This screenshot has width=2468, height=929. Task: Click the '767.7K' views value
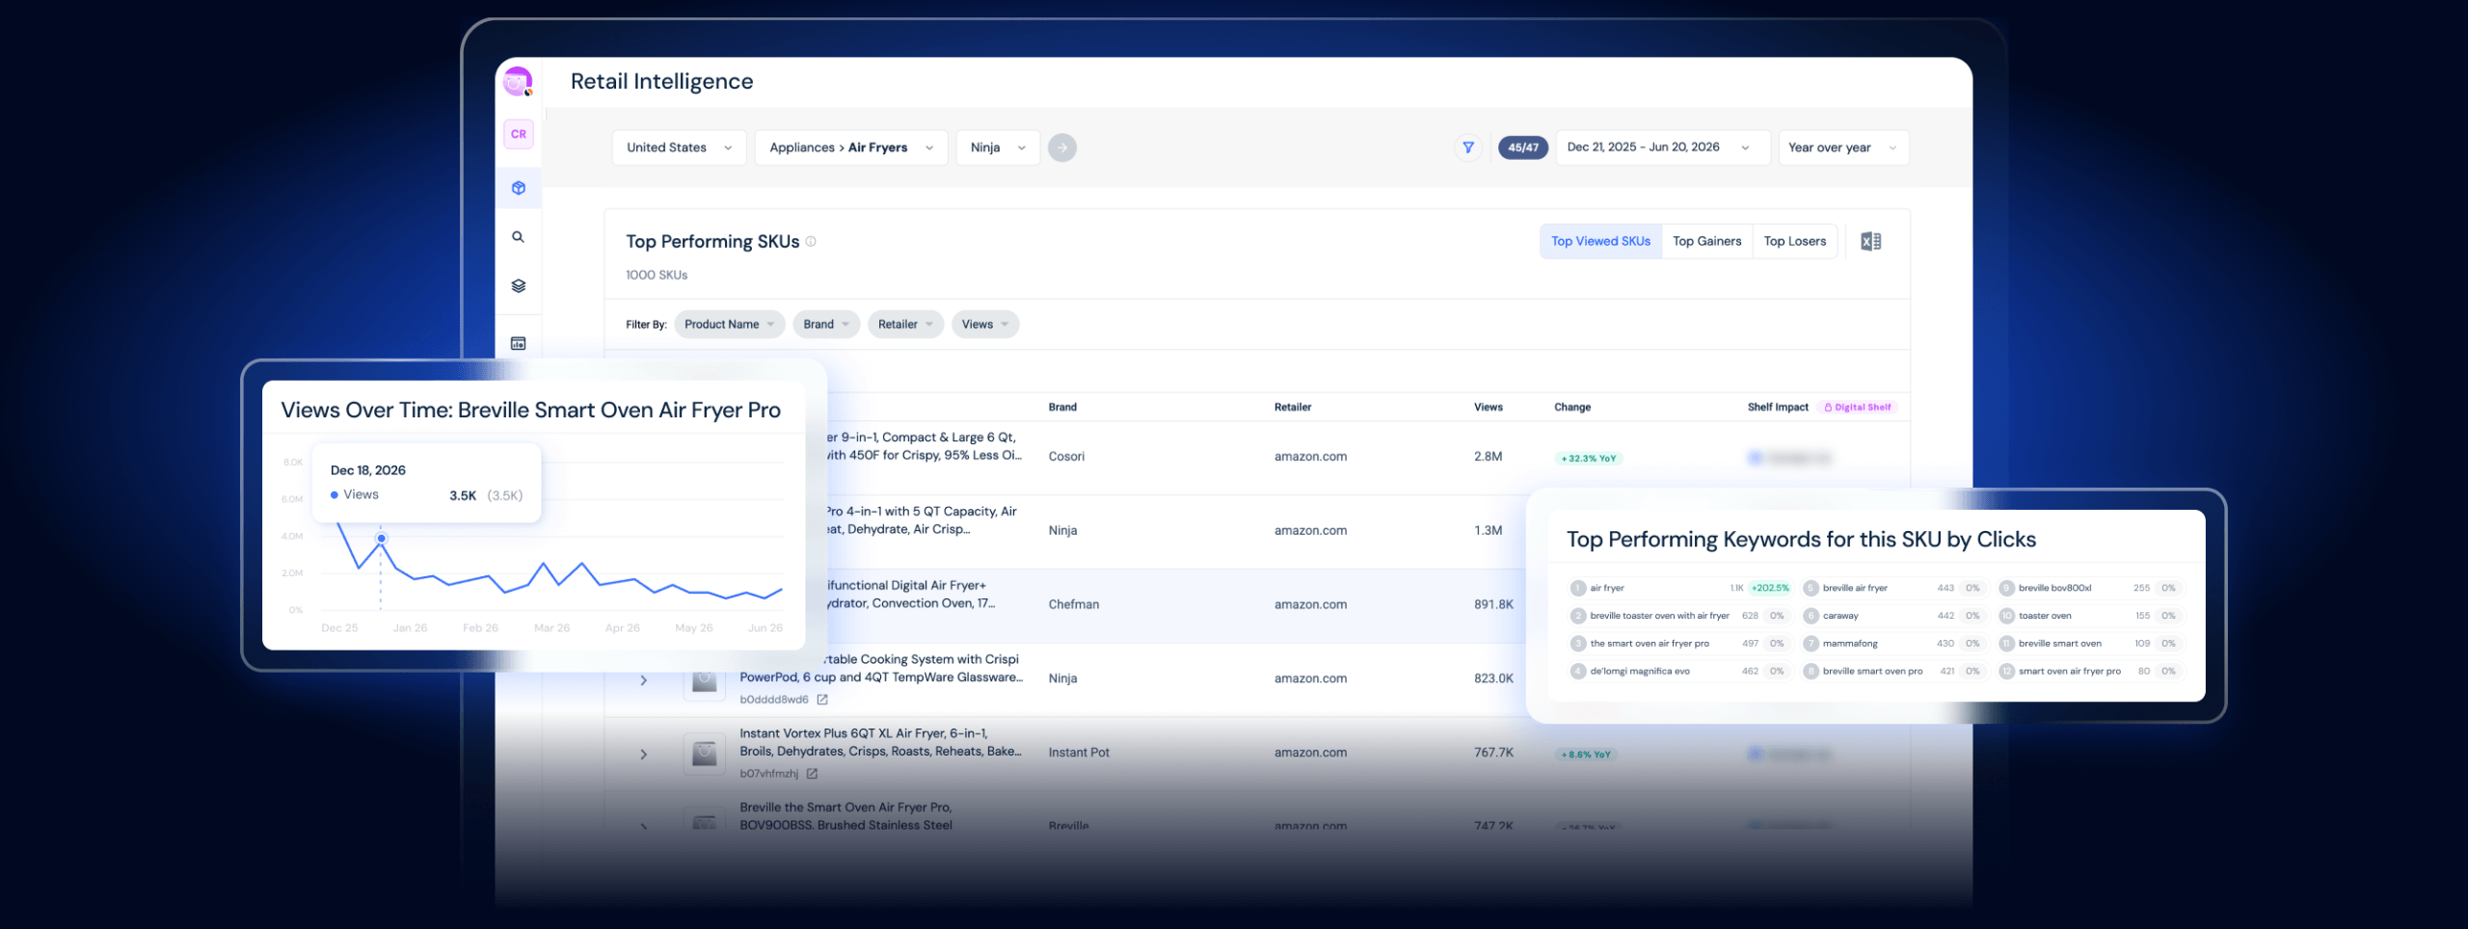(1493, 753)
